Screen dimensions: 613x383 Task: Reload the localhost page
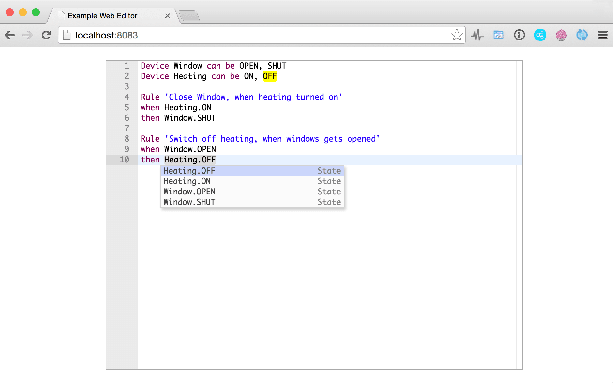coord(46,35)
